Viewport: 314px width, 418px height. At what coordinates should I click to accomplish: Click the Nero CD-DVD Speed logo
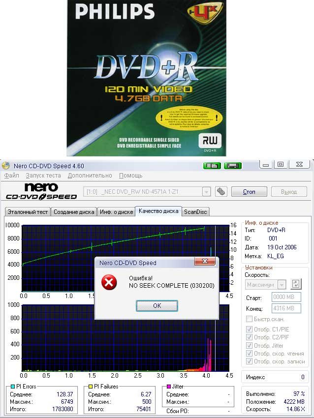[41, 192]
